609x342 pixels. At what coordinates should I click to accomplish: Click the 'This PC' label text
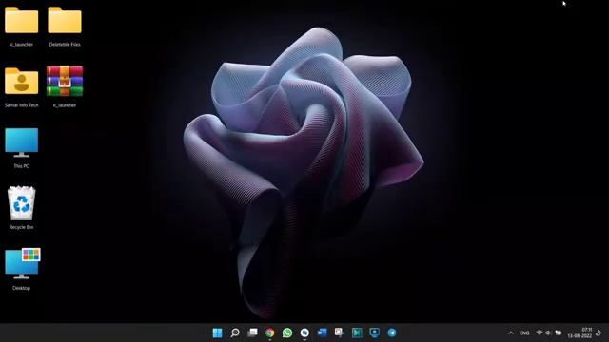point(21,166)
